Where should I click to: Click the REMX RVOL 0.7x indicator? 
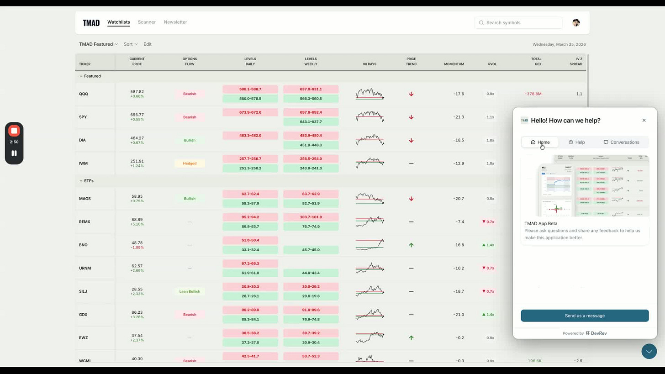tap(488, 222)
